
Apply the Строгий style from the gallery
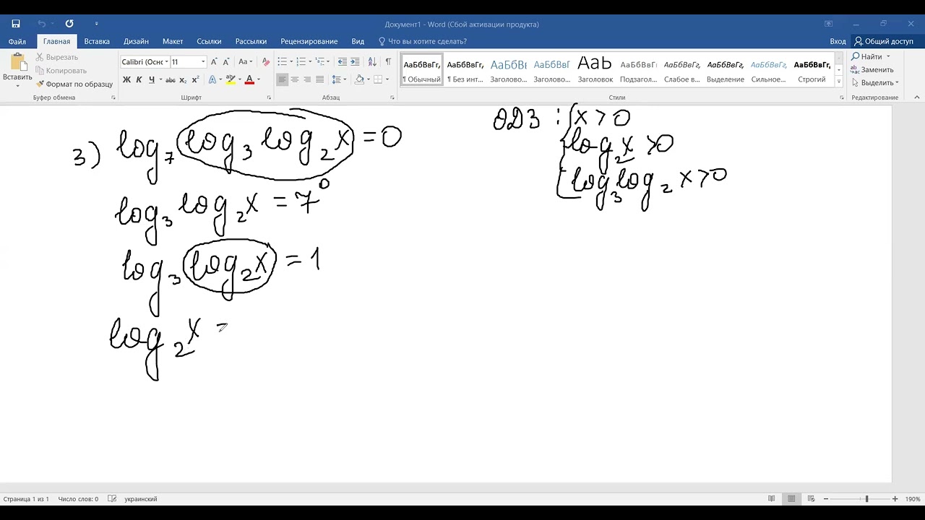[812, 70]
